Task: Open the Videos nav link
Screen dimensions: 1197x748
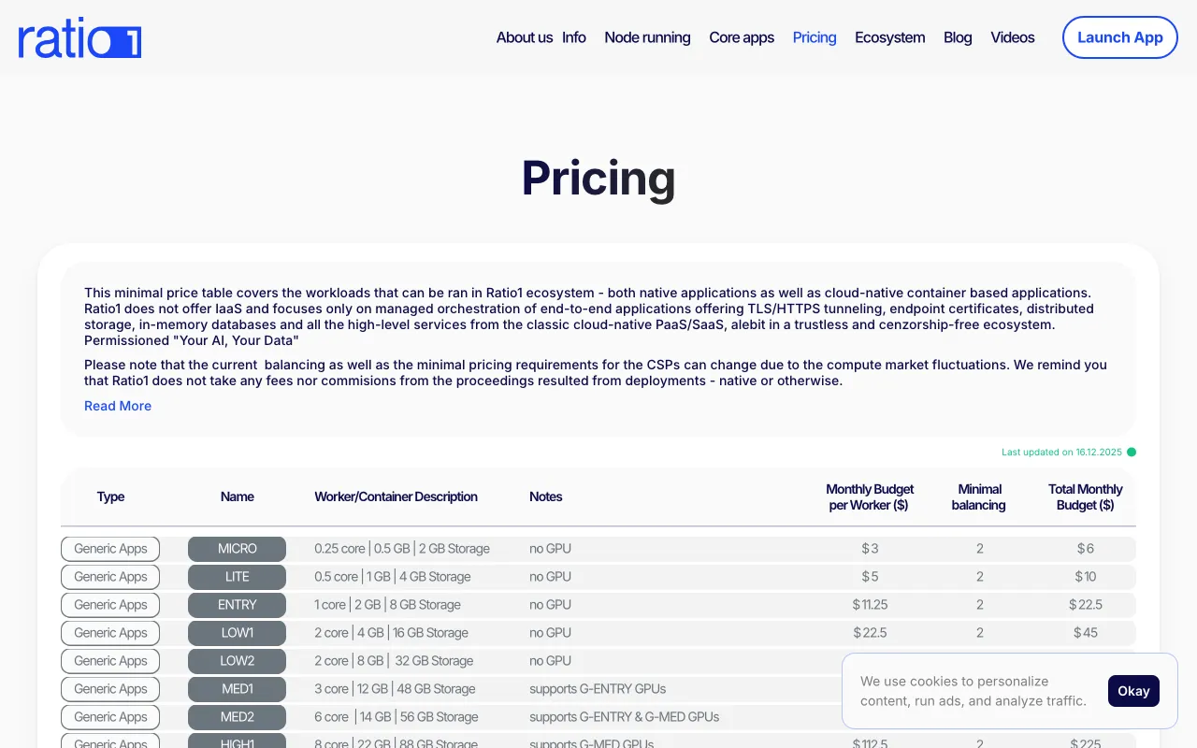Action: 1013,37
